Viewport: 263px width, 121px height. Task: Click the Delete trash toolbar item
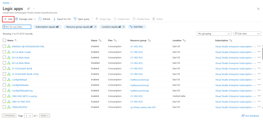[157, 19]
